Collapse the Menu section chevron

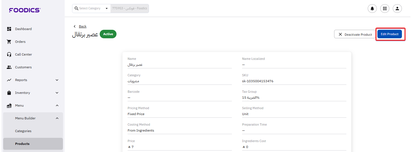[57, 105]
